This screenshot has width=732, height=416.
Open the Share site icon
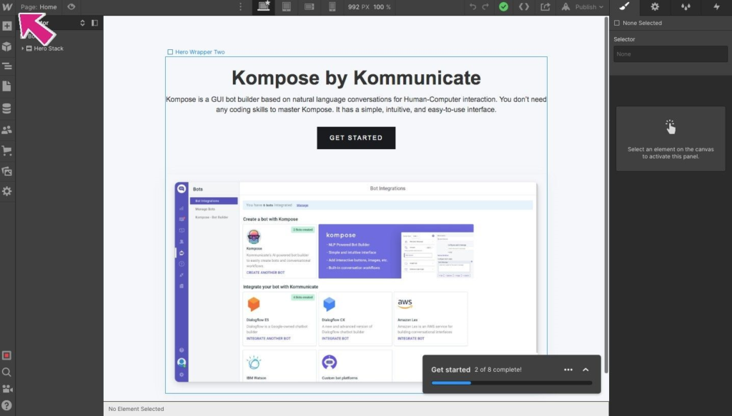[545, 7]
